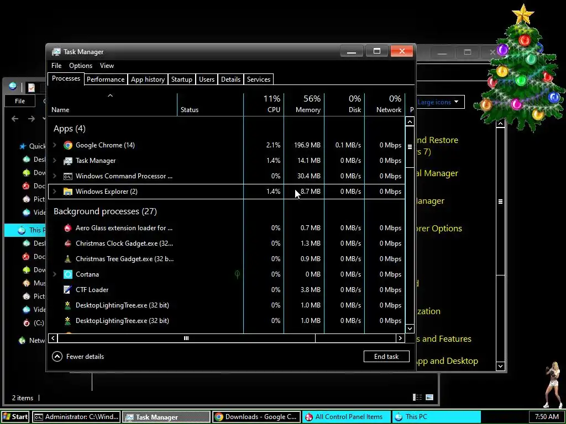Switch to the Details tab
The height and width of the screenshot is (424, 566).
point(230,79)
